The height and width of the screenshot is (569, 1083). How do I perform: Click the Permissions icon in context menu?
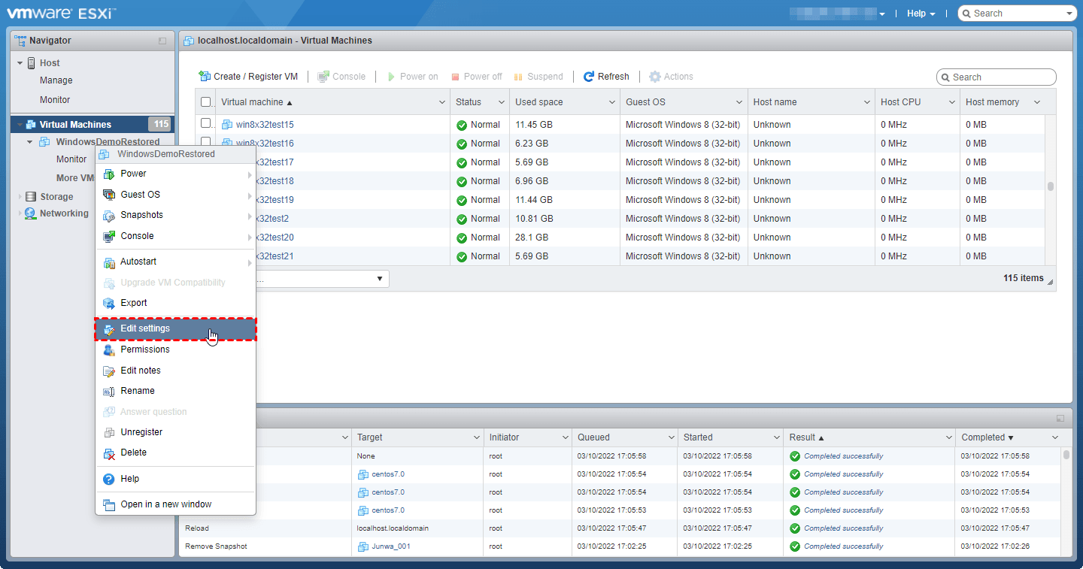click(109, 350)
